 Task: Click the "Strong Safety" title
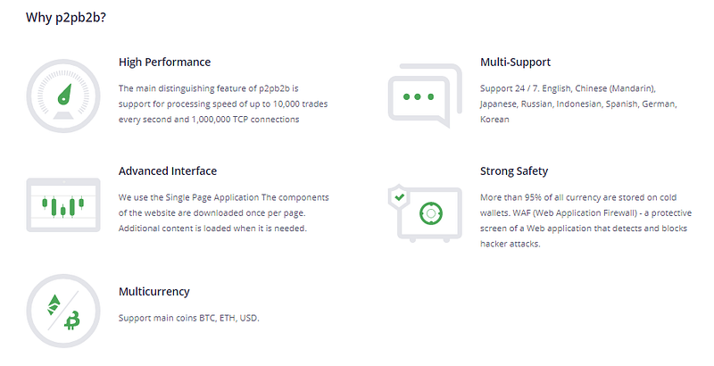coord(514,171)
